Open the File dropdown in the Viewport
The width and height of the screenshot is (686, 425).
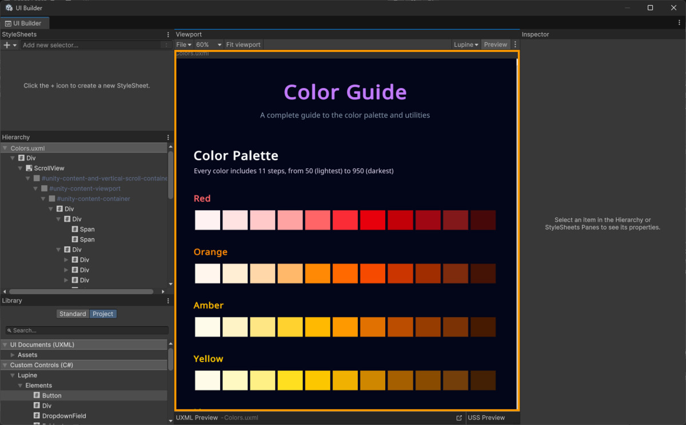tap(182, 44)
